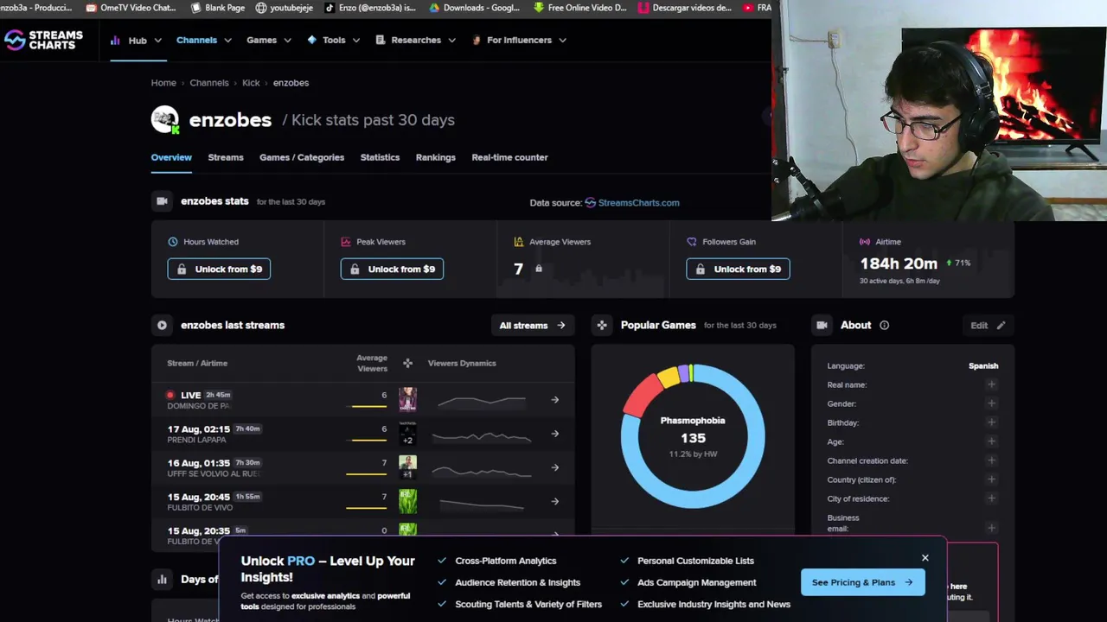The height and width of the screenshot is (622, 1107).
Task: Open the 15 Aug 20:45 stream arrow
Action: coord(555,501)
